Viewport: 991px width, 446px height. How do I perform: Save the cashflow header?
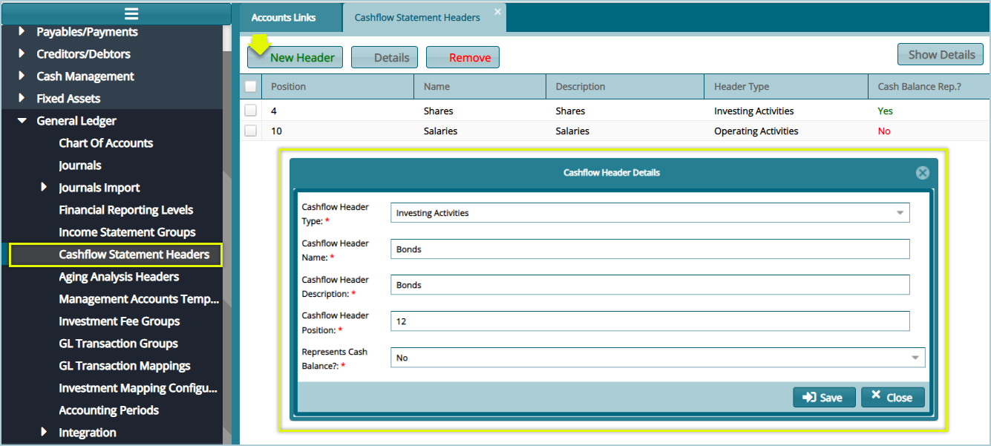coord(824,398)
